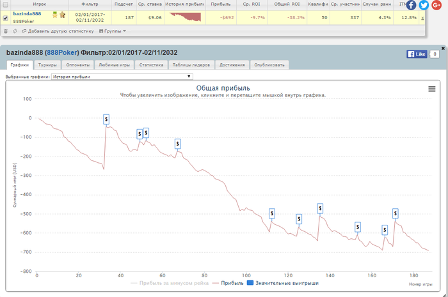Click the Like count bubble showing 0
The width and height of the screenshot is (448, 297).
[435, 54]
